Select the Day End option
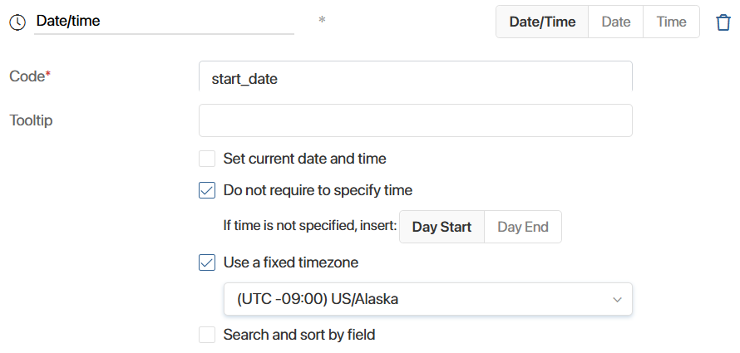Image resolution: width=740 pixels, height=353 pixels. tap(523, 227)
